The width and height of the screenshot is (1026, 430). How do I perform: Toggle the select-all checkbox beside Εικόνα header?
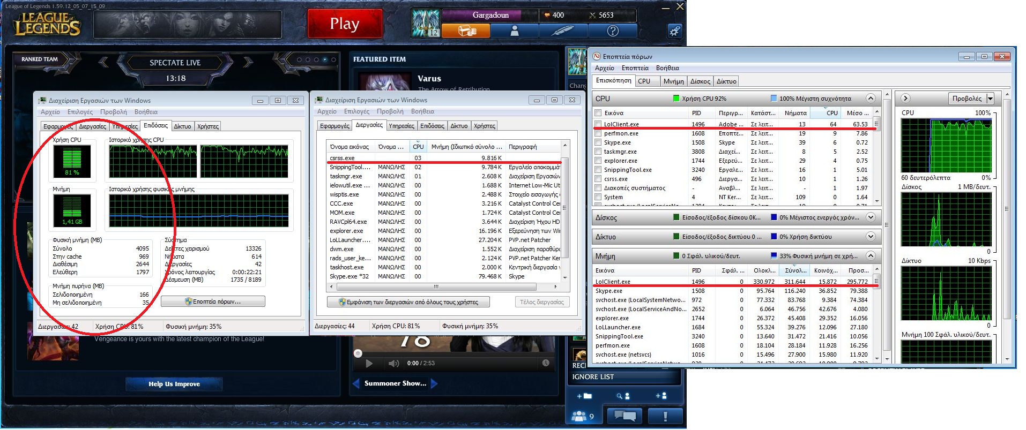[598, 113]
